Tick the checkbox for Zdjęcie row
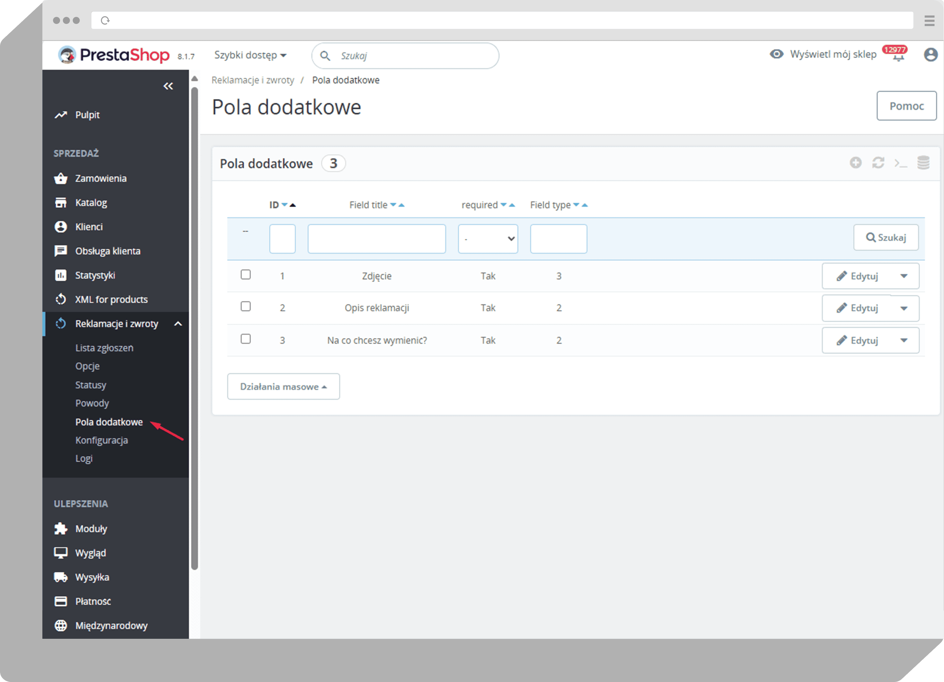 (x=246, y=275)
